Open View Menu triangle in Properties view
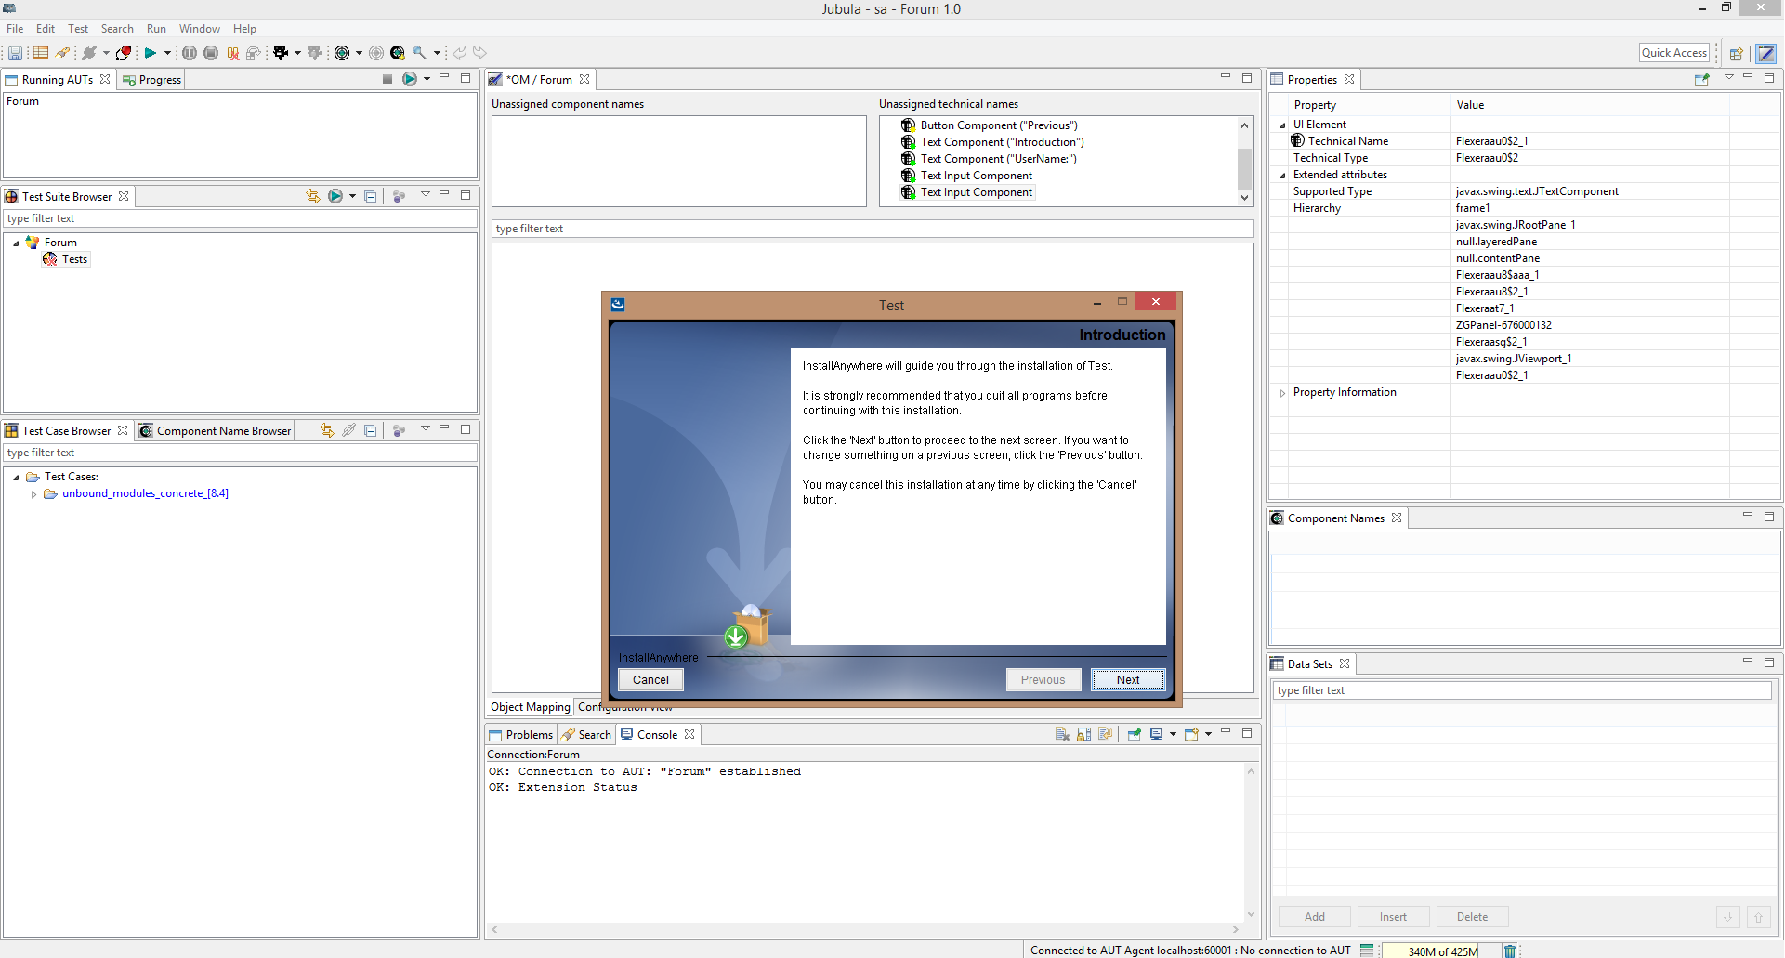This screenshot has width=1785, height=958. 1729,77
